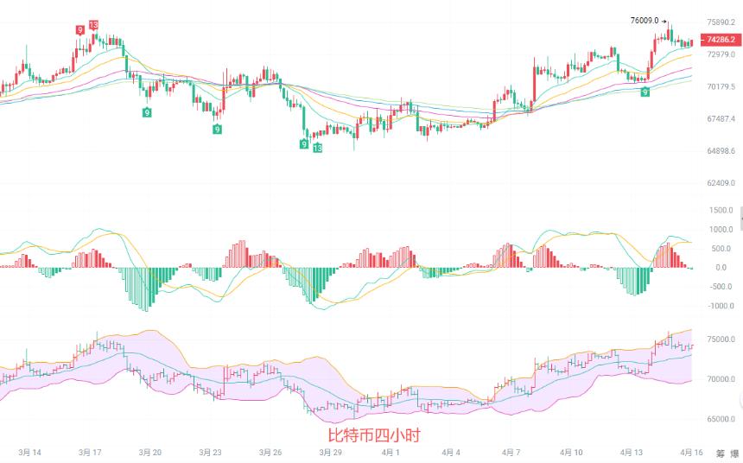Click the 4月 16 date label
Image resolution: width=743 pixels, height=463 pixels.
(691, 453)
